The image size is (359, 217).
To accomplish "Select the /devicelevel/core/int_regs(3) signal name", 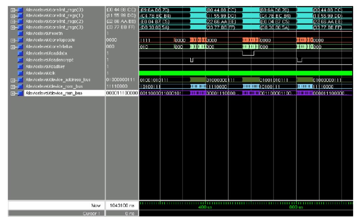I will (54, 27).
